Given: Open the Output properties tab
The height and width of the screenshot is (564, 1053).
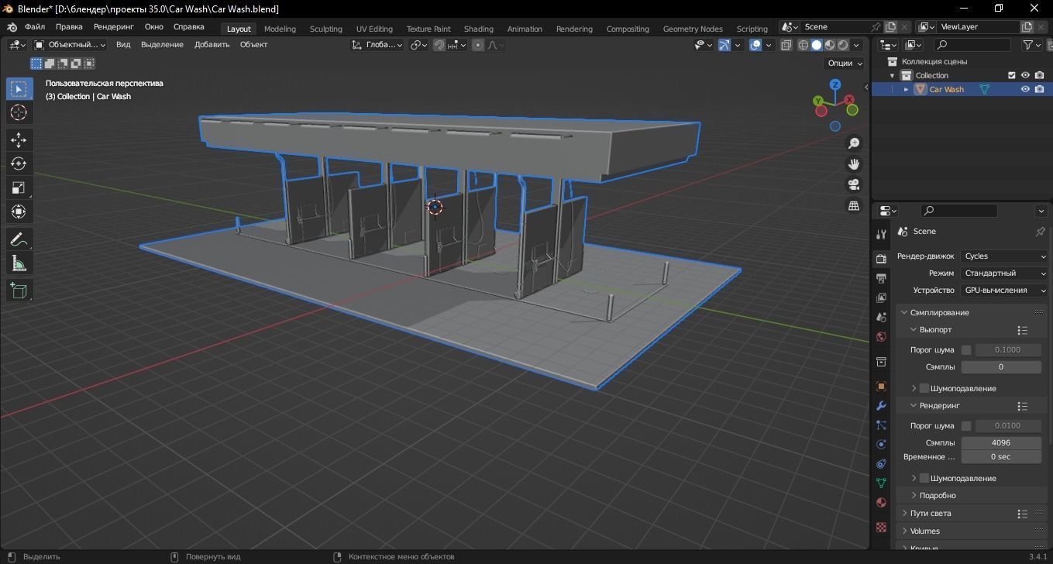Looking at the screenshot, I should (881, 278).
